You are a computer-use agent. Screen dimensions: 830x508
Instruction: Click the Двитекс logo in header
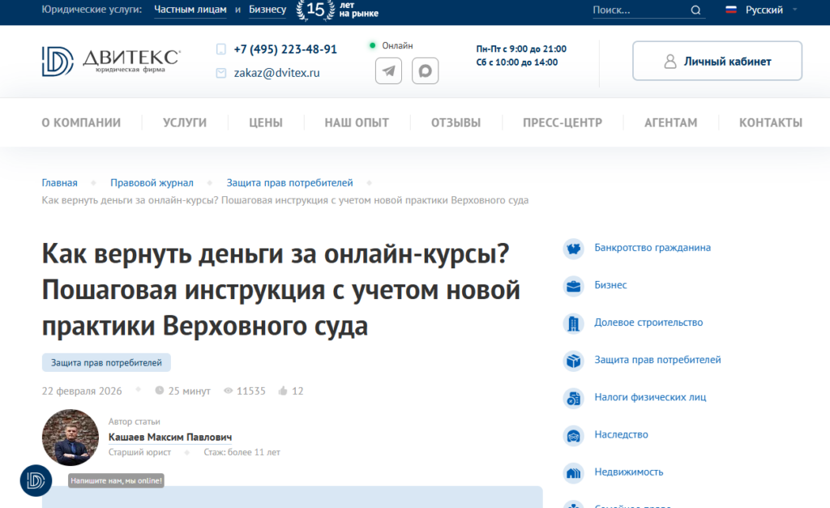(111, 61)
